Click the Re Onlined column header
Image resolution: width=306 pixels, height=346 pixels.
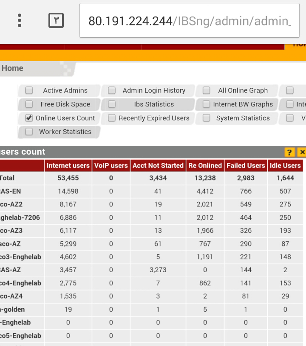pyautogui.click(x=205, y=165)
